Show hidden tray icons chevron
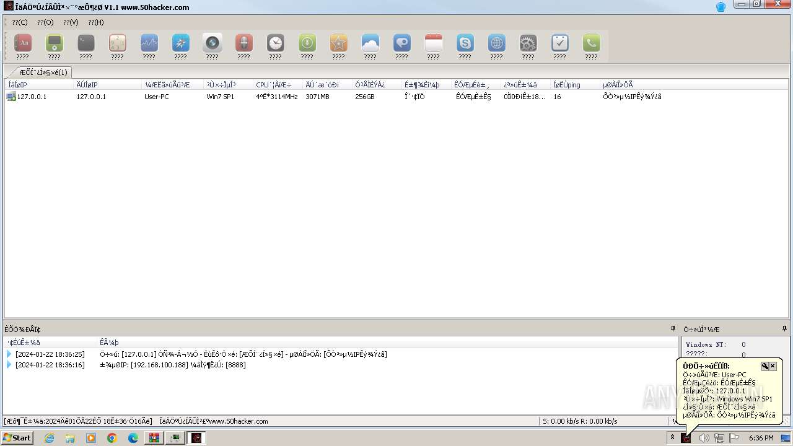793x446 pixels. tap(672, 438)
